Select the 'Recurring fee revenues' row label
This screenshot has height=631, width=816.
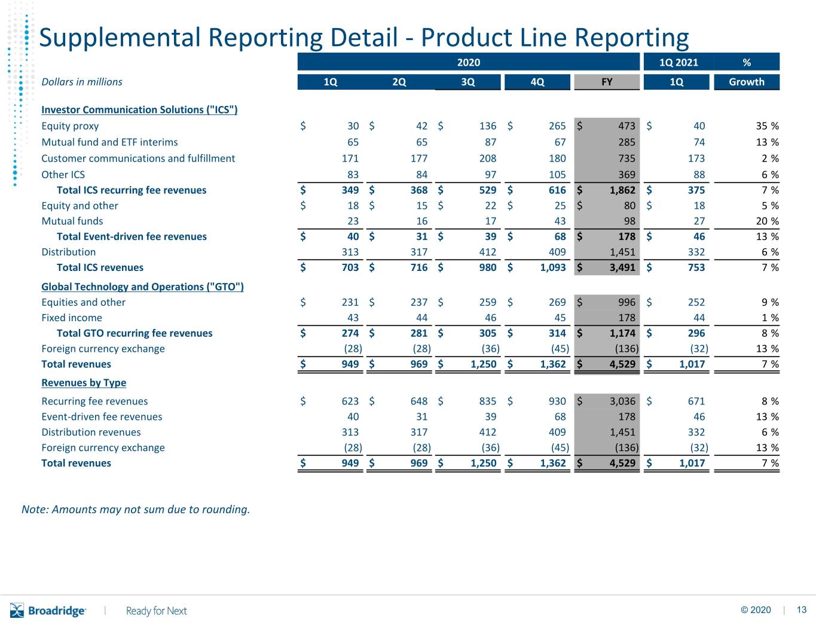[x=94, y=401]
